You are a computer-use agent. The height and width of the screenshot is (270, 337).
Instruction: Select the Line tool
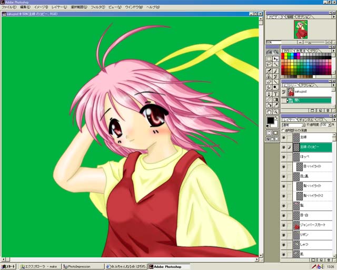(275, 82)
